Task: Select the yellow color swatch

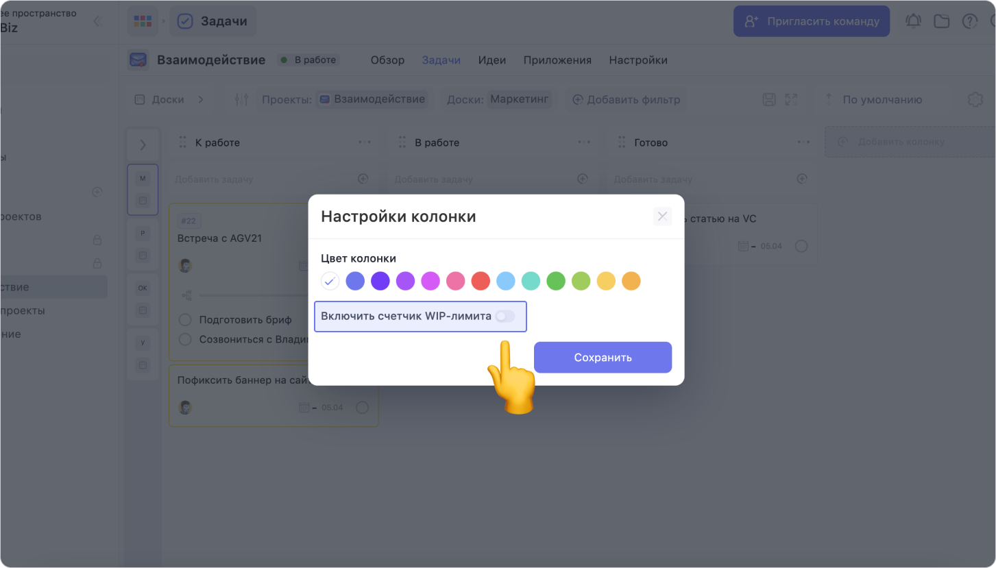Action: [x=606, y=281]
